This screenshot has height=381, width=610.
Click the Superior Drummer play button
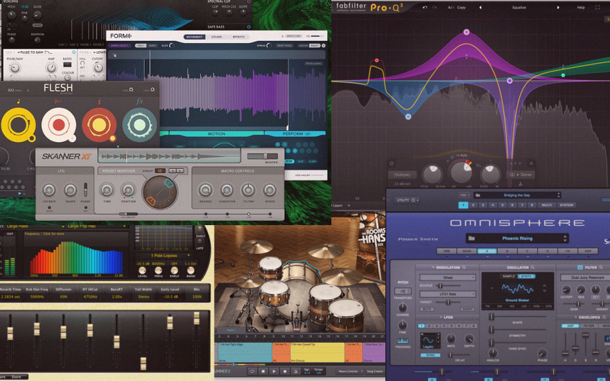274,371
